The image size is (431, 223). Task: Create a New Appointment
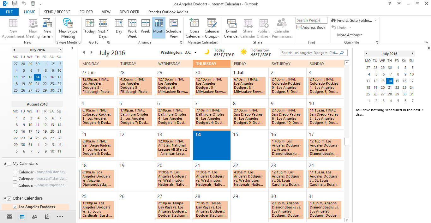pyautogui.click(x=13, y=28)
